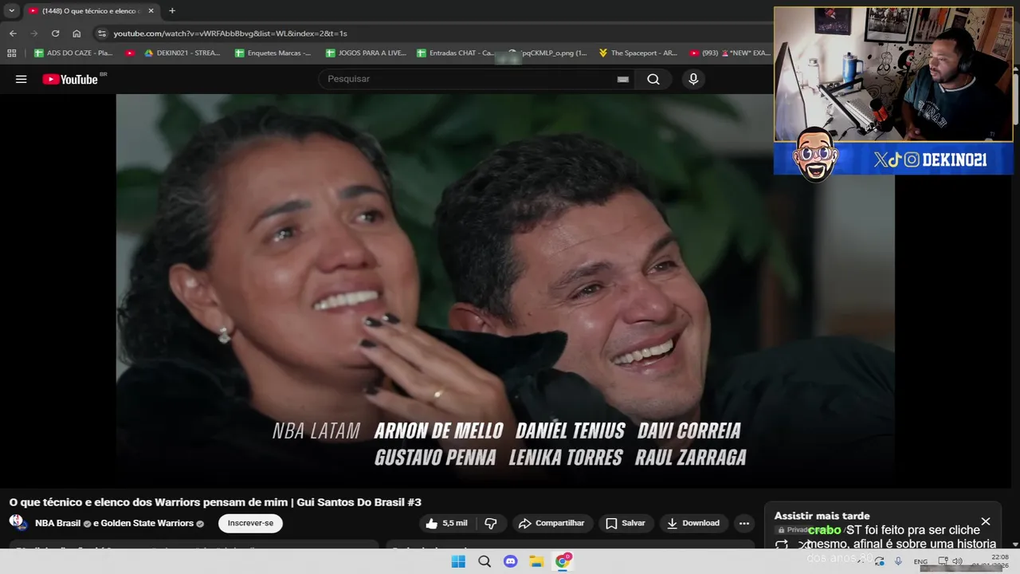This screenshot has width=1020, height=574.
Task: Click the YouTube URL in the address bar
Action: click(230, 33)
